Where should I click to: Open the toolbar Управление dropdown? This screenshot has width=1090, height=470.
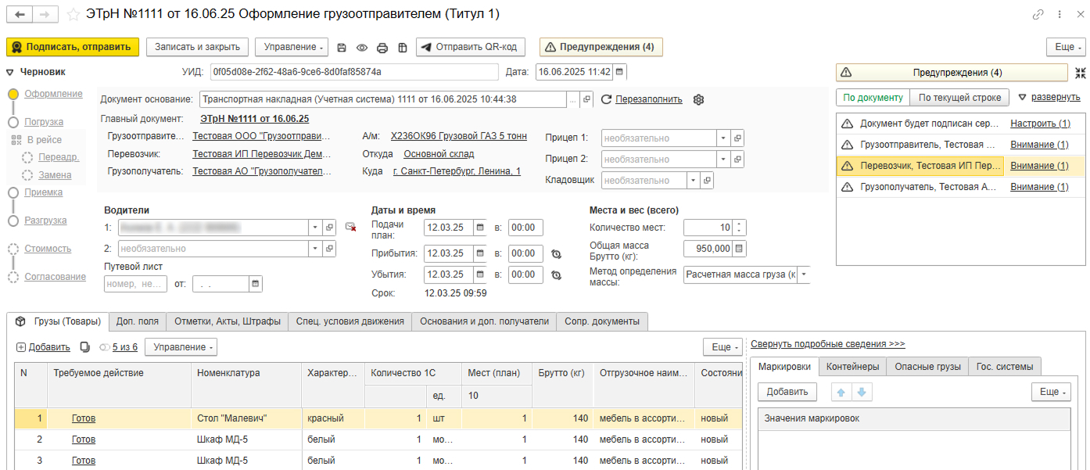click(292, 47)
